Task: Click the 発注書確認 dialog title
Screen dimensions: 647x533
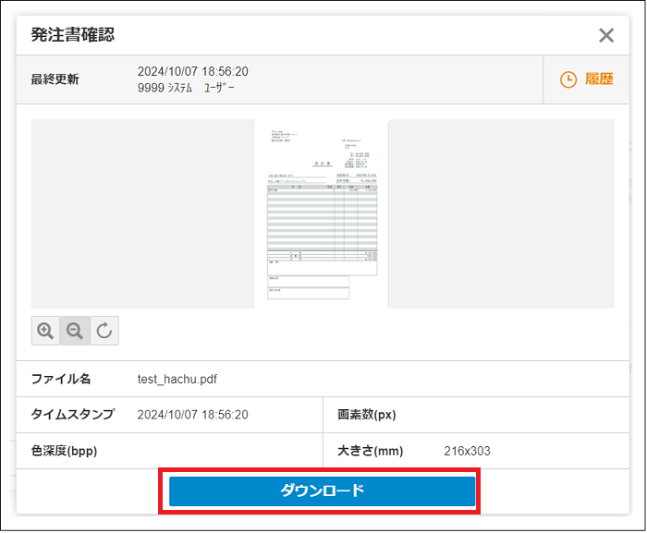Action: point(73,36)
